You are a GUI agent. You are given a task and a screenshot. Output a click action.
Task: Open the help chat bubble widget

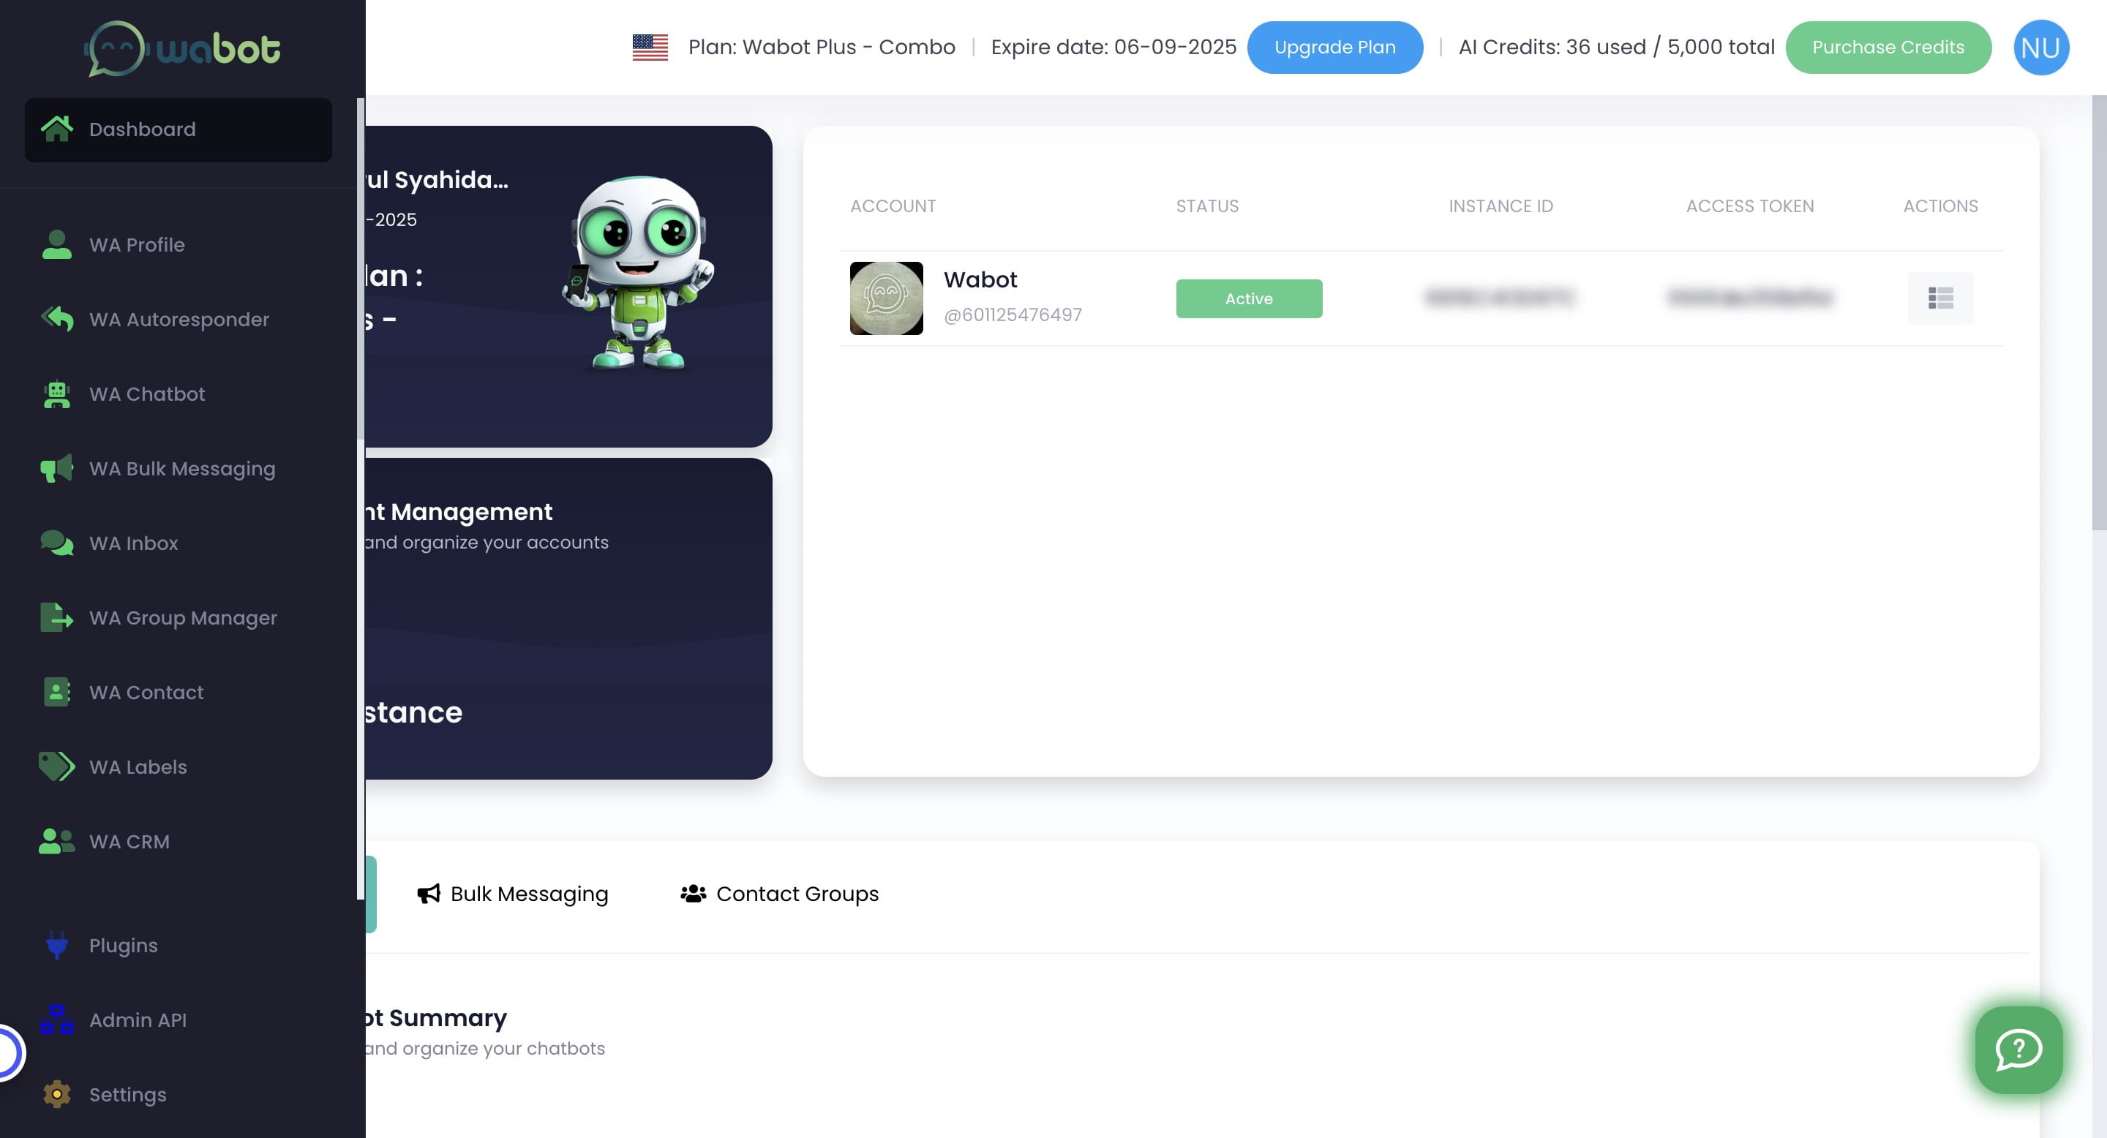(x=2018, y=1050)
